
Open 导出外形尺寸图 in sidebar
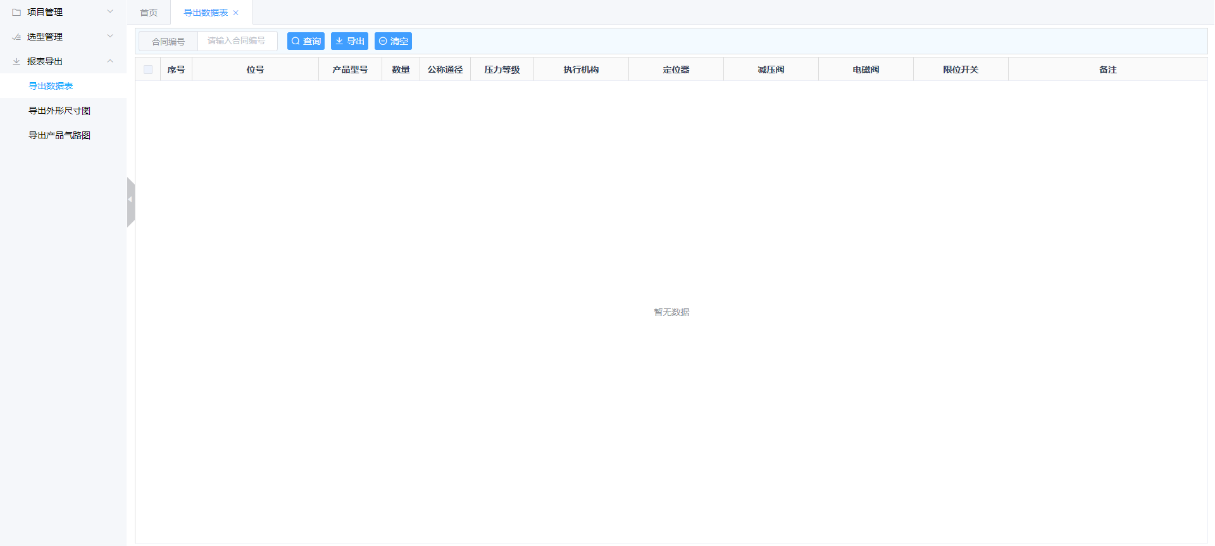59,111
